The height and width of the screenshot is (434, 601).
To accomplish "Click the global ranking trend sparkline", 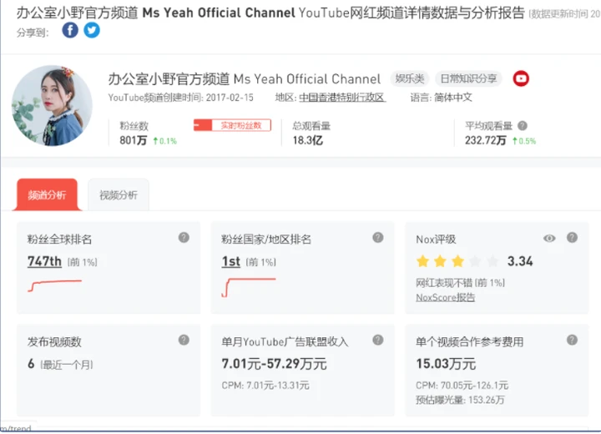I will click(x=55, y=285).
